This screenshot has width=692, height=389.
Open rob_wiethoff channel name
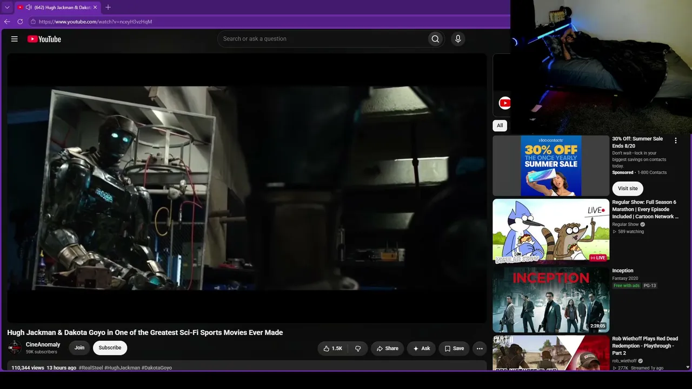point(624,361)
